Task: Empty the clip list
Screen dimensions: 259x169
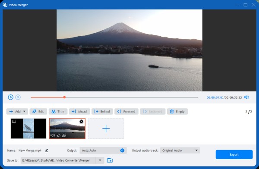Action: coord(177,111)
